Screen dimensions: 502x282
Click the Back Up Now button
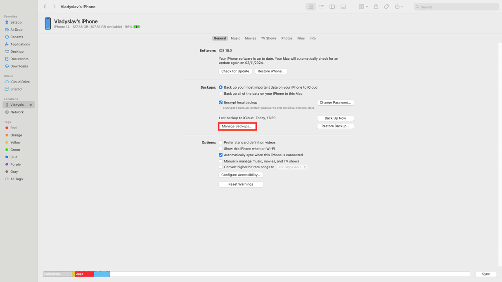[335, 118]
